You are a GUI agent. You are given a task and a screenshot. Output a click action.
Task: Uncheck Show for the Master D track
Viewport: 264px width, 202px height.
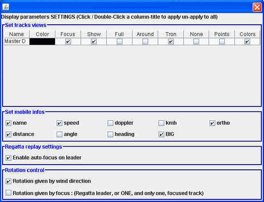pos(94,42)
